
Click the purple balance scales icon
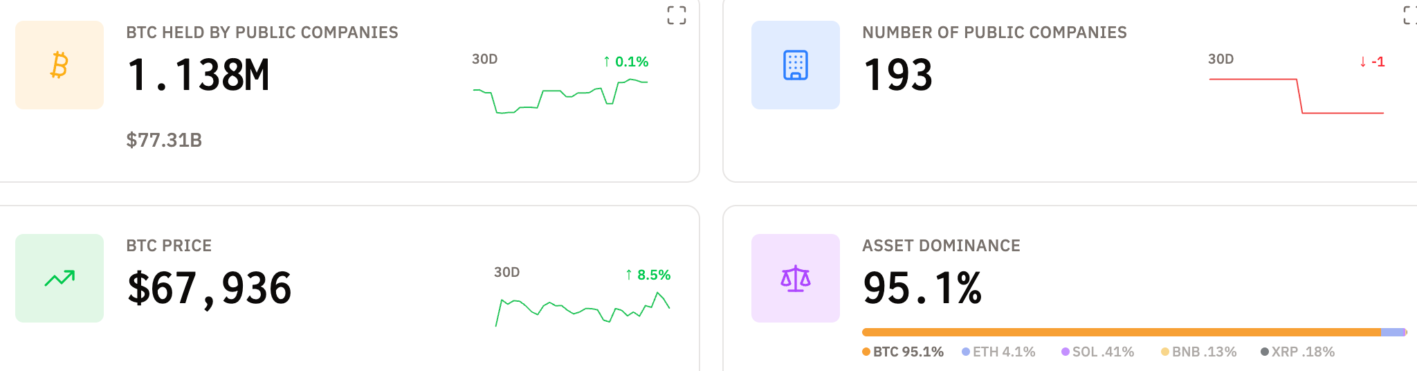tap(795, 278)
